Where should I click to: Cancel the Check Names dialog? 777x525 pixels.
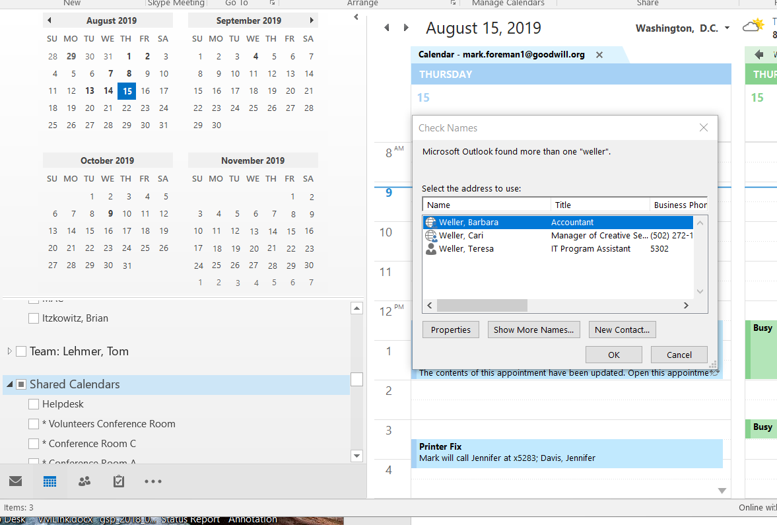coord(679,355)
